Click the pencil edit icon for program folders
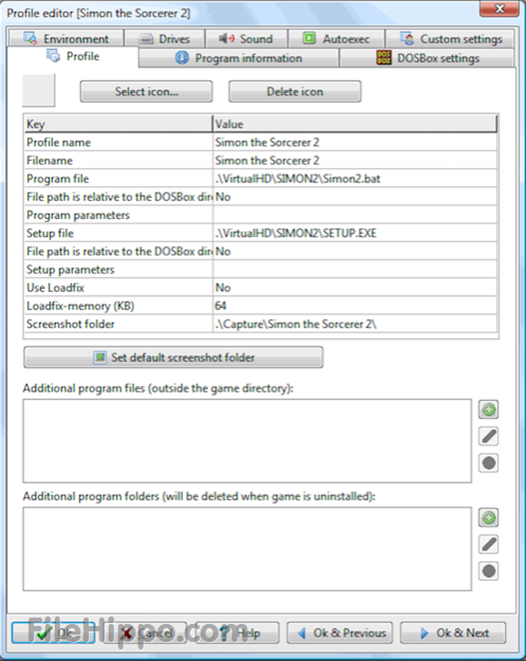The height and width of the screenshot is (661, 526). point(488,544)
